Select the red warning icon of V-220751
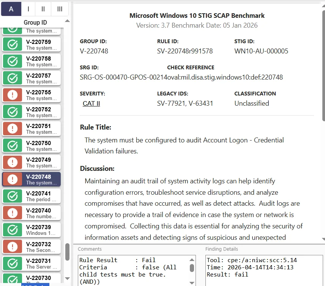 pos(13,129)
